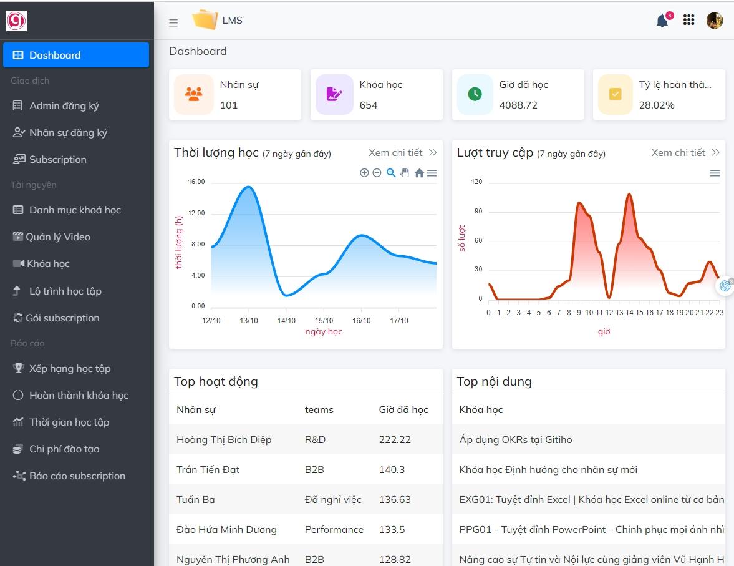Open the user avatar profile menu
Image resolution: width=734 pixels, height=566 pixels.
click(x=715, y=20)
